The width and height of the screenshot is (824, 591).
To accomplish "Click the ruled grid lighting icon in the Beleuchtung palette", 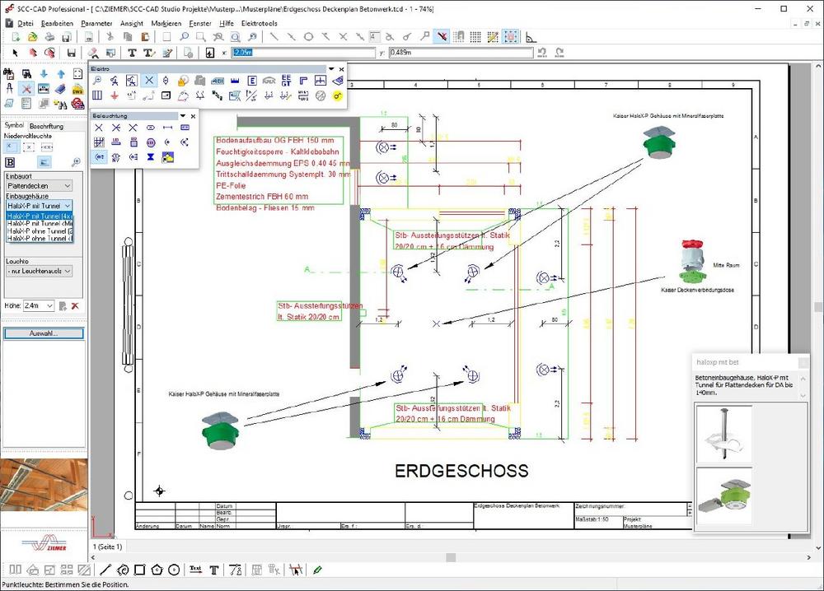I will [x=99, y=142].
